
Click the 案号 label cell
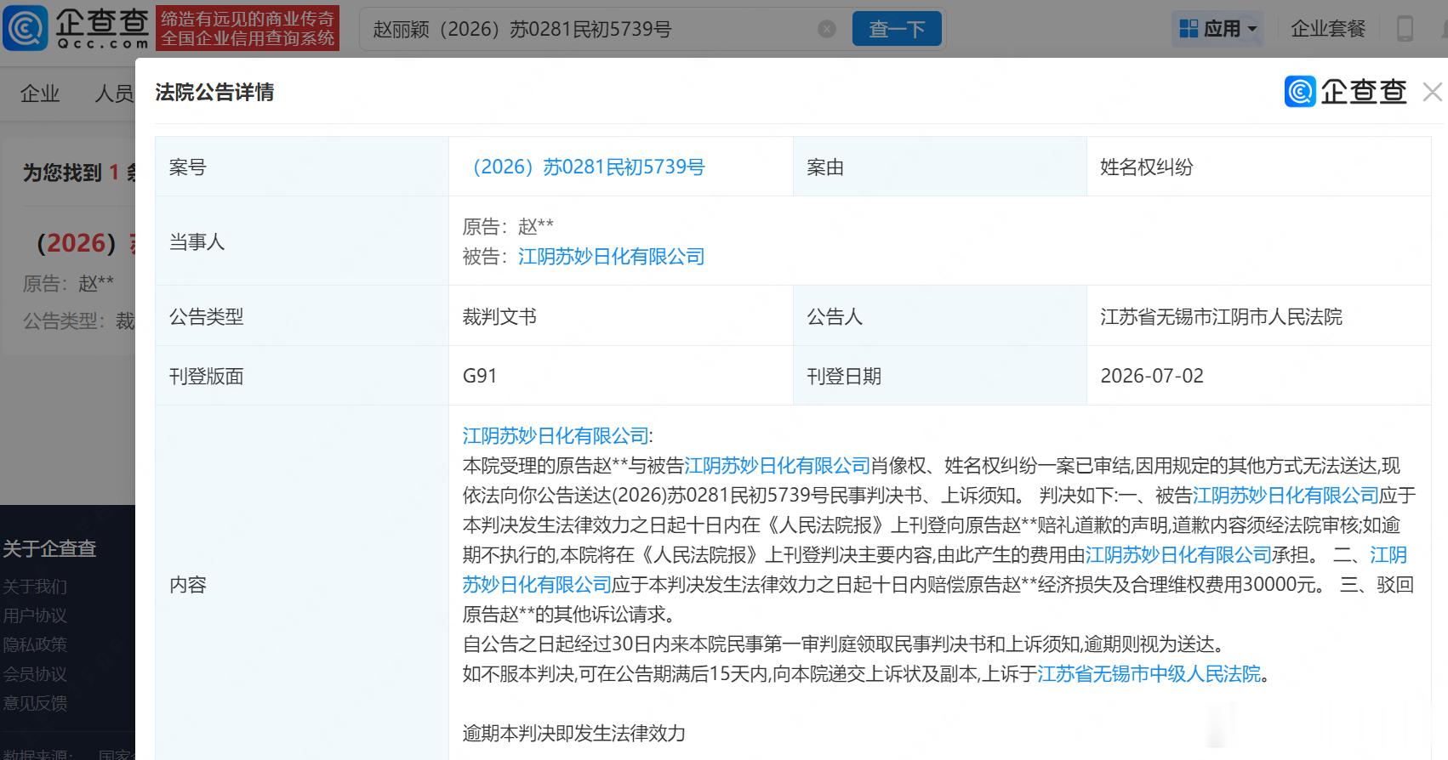302,167
